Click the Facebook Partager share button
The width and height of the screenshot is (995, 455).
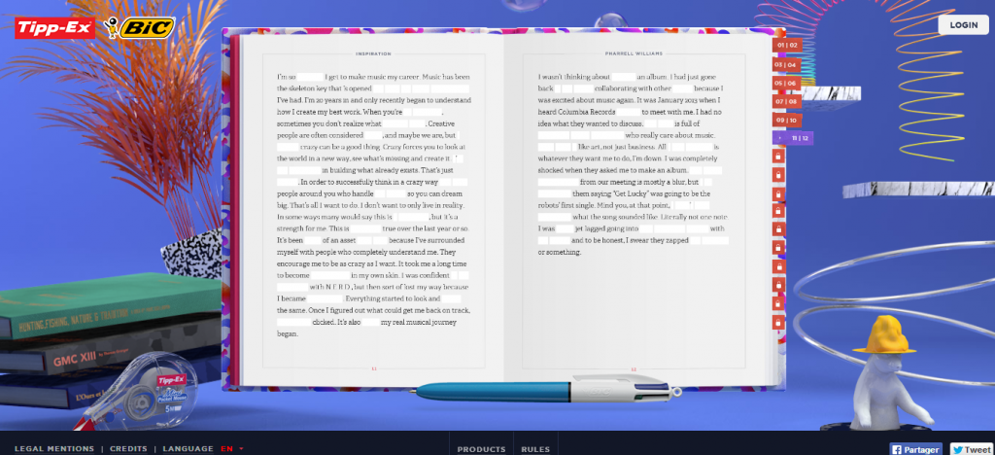pyautogui.click(x=916, y=448)
